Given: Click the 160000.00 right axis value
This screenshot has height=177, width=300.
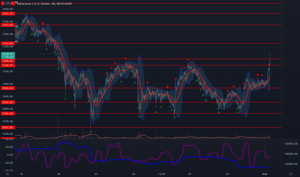Looking at the screenshot, I should [291, 144].
